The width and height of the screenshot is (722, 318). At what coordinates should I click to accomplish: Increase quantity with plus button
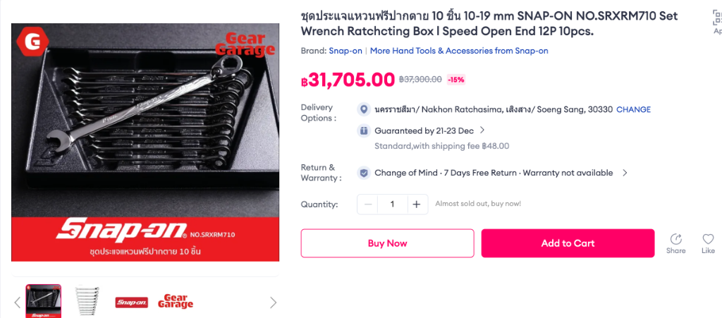pyautogui.click(x=416, y=204)
